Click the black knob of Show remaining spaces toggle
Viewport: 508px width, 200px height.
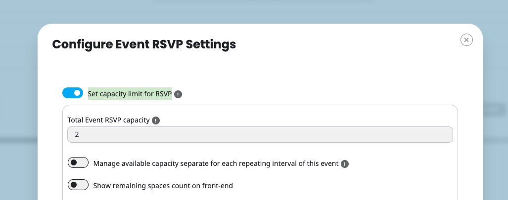pyautogui.click(x=74, y=185)
